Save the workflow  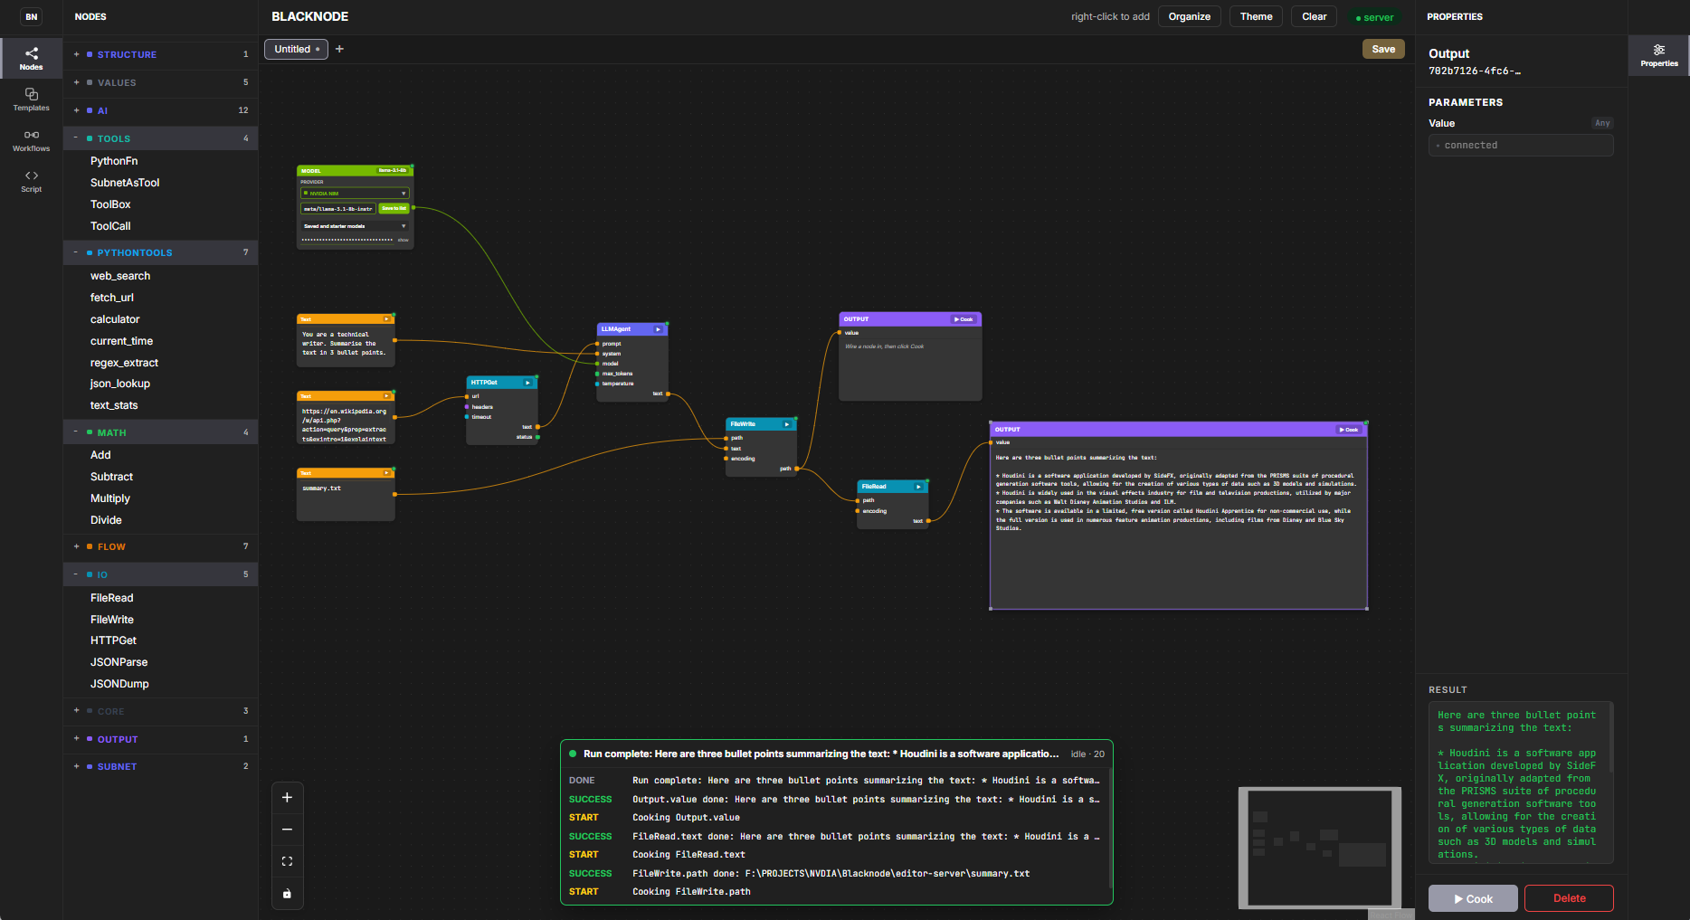click(x=1383, y=49)
